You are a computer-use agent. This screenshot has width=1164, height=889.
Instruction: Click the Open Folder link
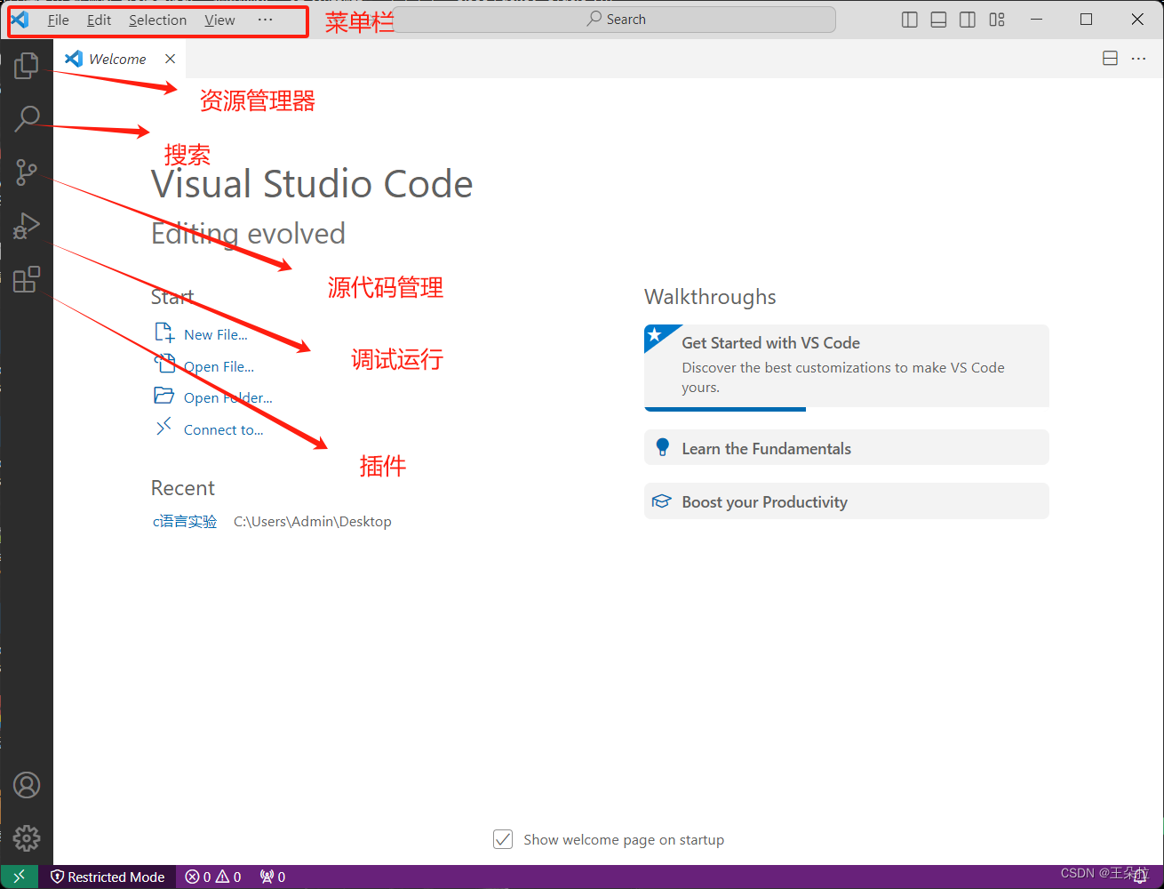coord(228,398)
